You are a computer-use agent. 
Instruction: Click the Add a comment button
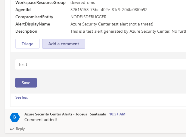(x=64, y=44)
